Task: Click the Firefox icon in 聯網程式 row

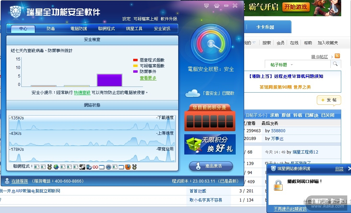Action: click(x=128, y=167)
